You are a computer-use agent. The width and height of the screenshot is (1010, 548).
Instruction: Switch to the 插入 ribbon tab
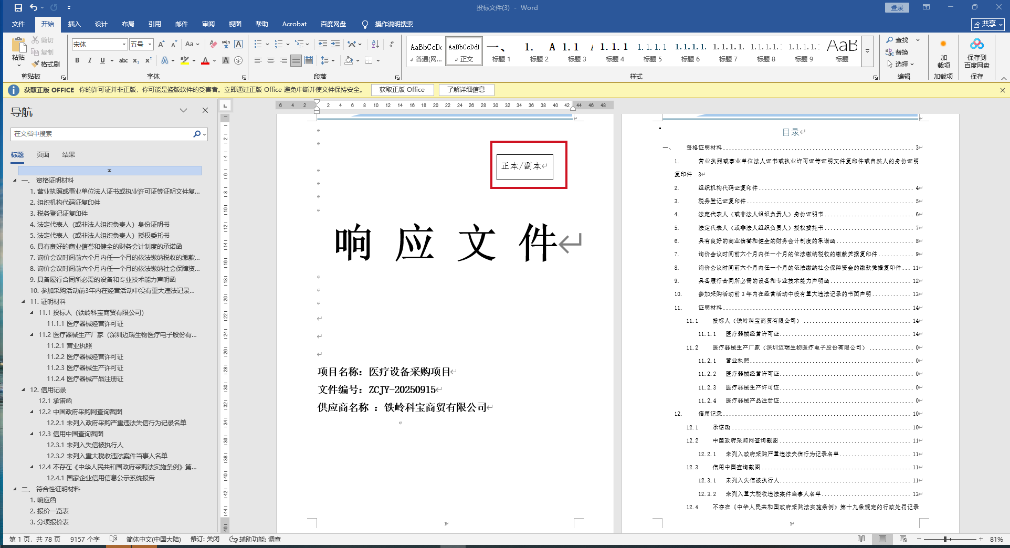pos(75,24)
